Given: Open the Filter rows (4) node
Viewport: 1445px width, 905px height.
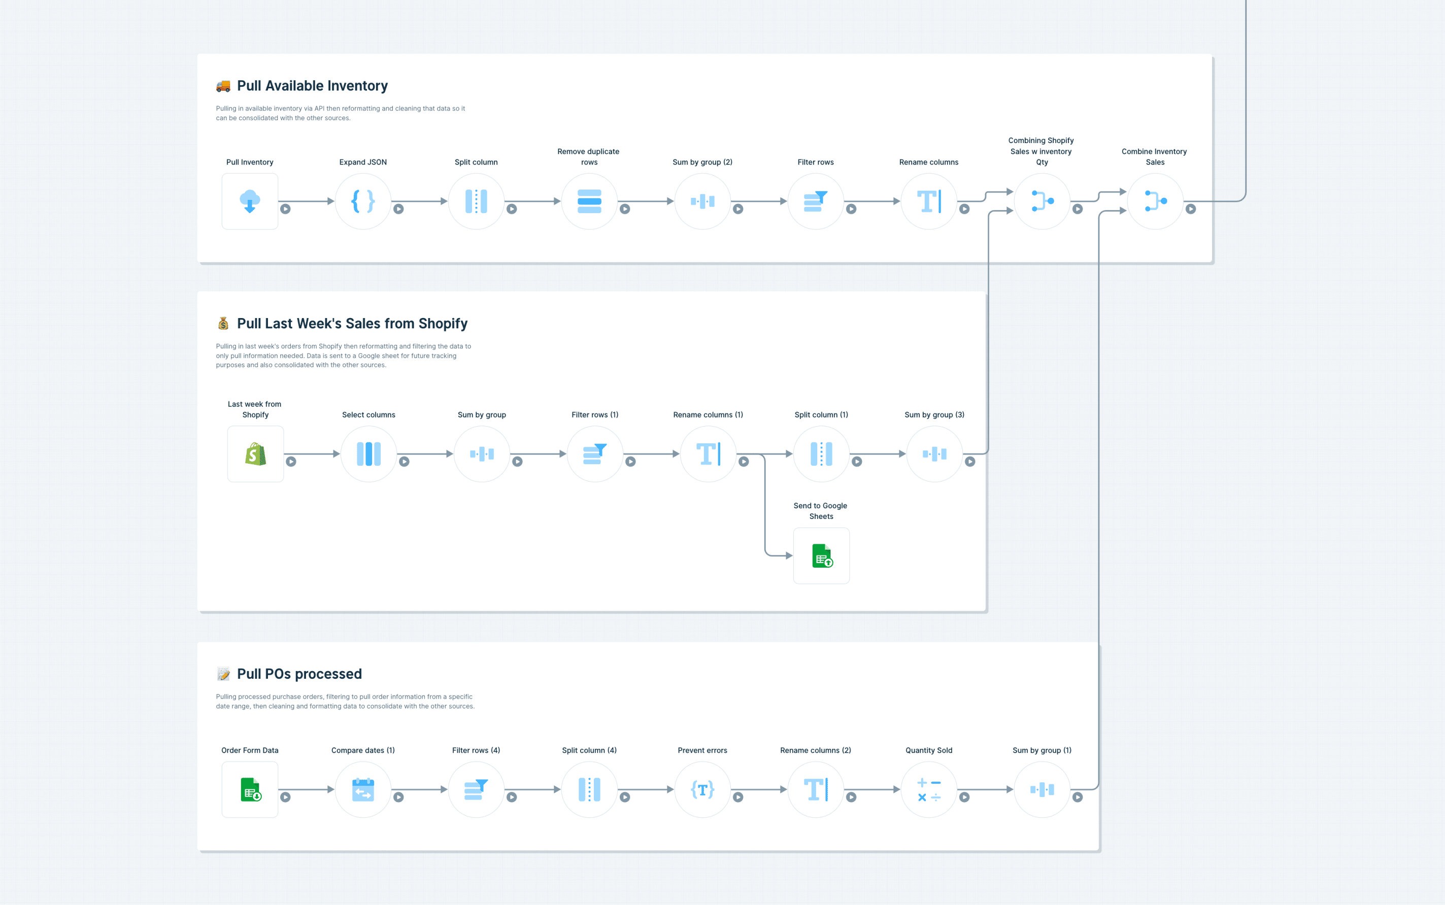Looking at the screenshot, I should [x=476, y=789].
